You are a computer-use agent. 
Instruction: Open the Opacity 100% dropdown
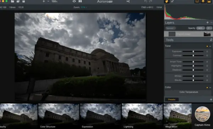tap(201, 28)
